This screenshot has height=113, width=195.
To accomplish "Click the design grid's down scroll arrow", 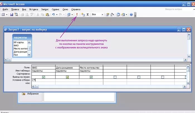I will coord(188,83).
